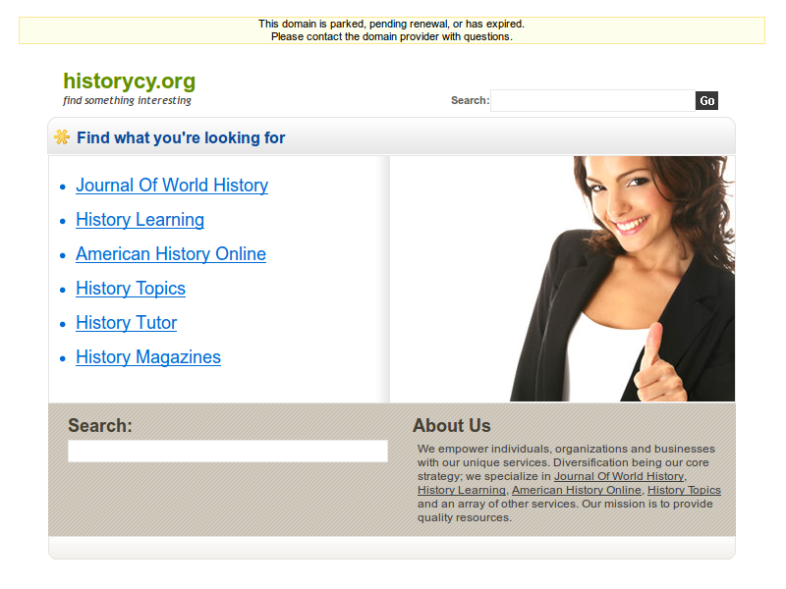Go to the History Magazines link
The width and height of the screenshot is (786, 589).
148,357
